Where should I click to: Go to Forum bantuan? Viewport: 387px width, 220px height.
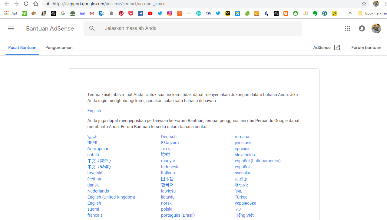[366, 47]
